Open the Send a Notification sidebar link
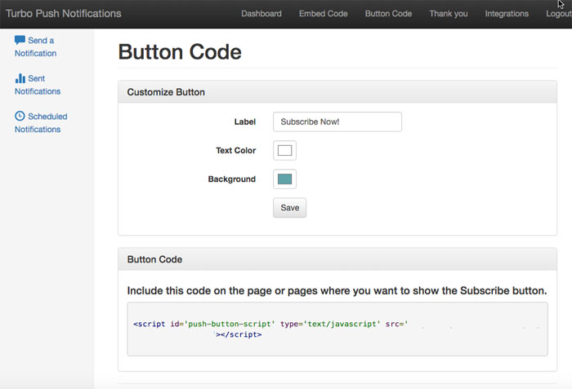 click(36, 46)
